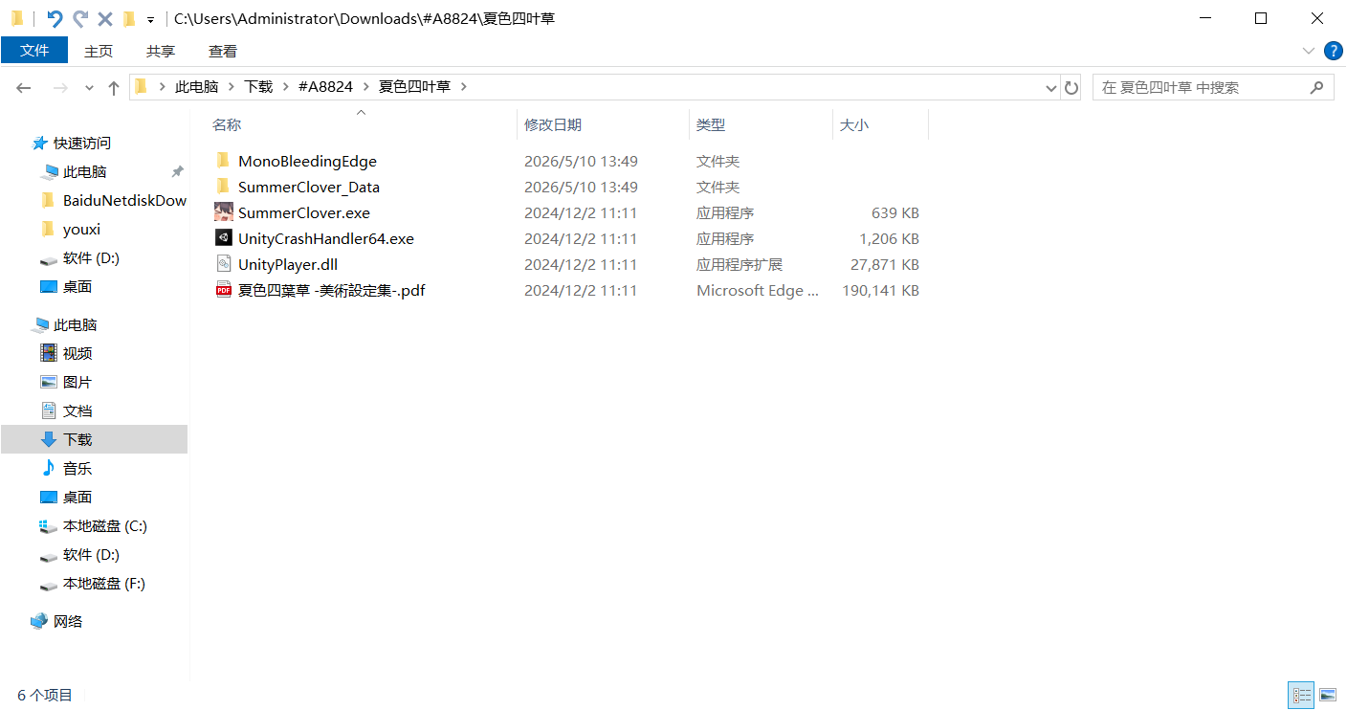Click 此电脑 in the address breadcrumb
This screenshot has height=710, width=1347.
pos(197,87)
